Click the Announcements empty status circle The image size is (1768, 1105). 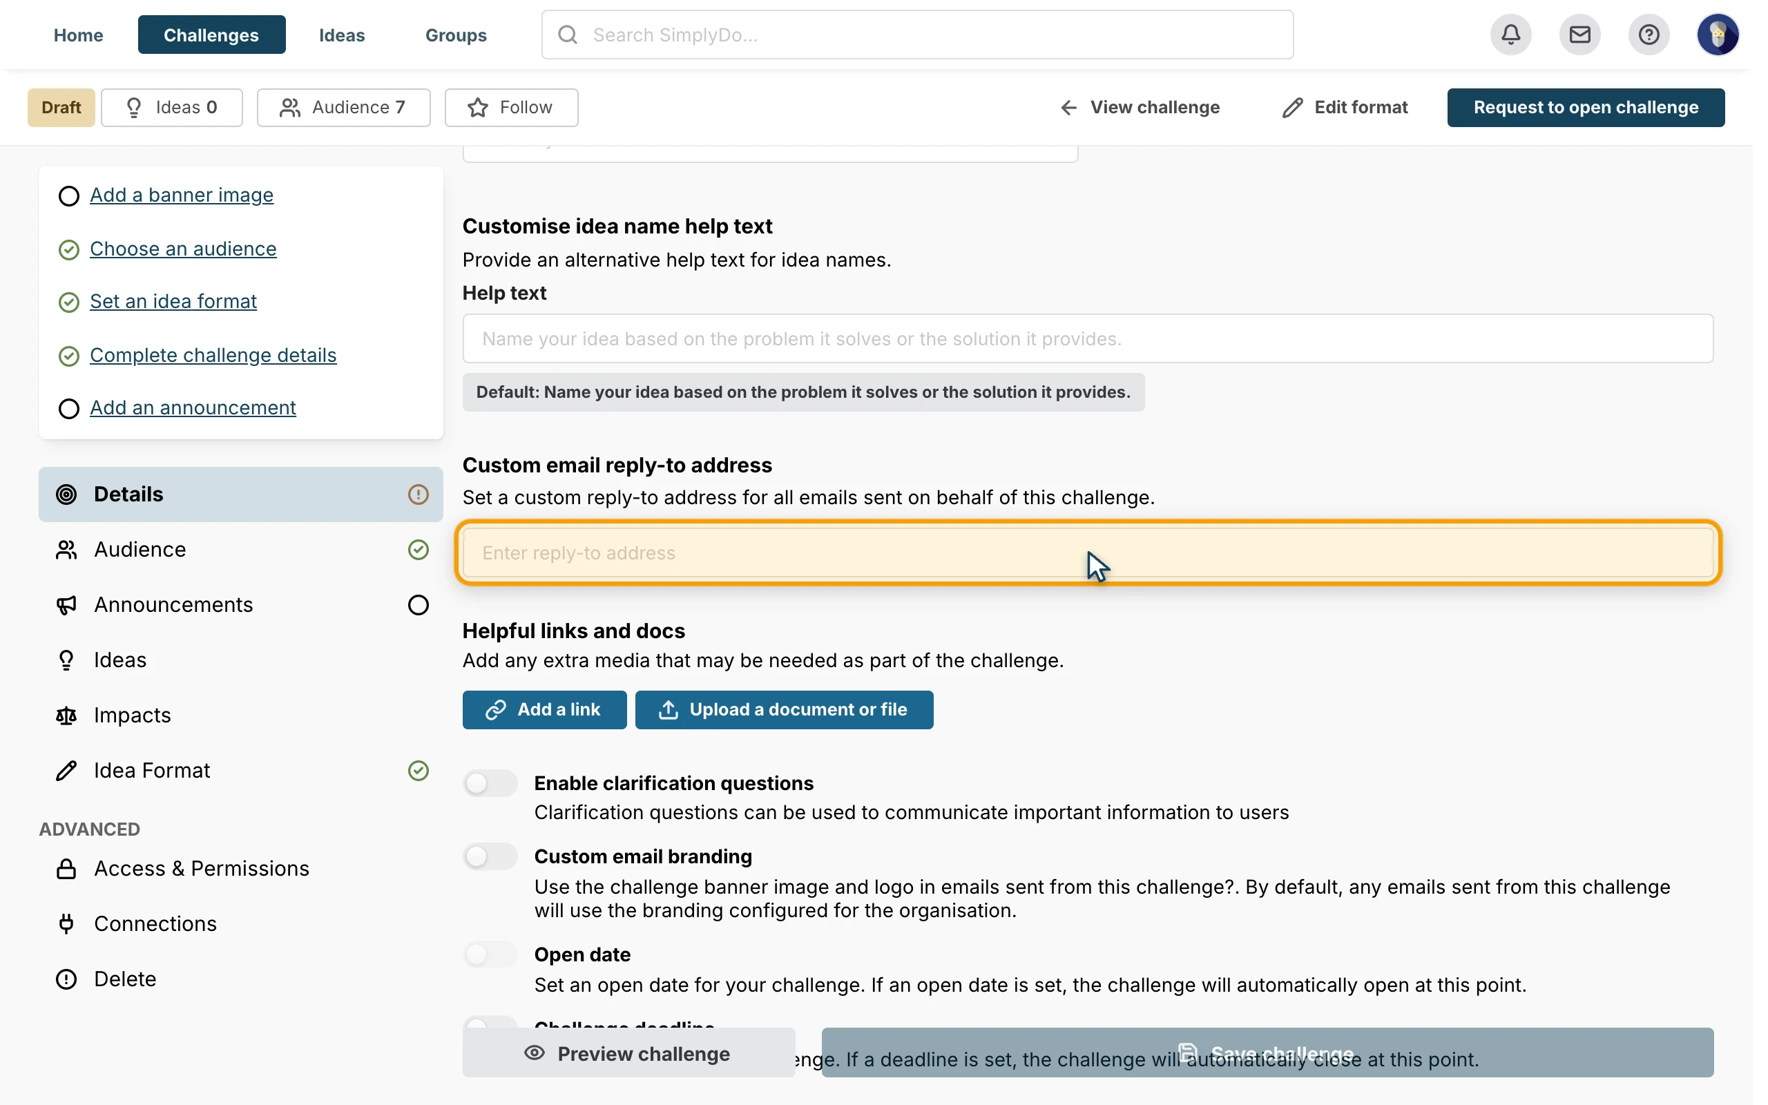pyautogui.click(x=418, y=605)
